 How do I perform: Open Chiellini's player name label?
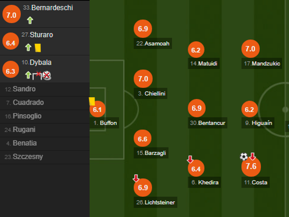[x=152, y=94]
